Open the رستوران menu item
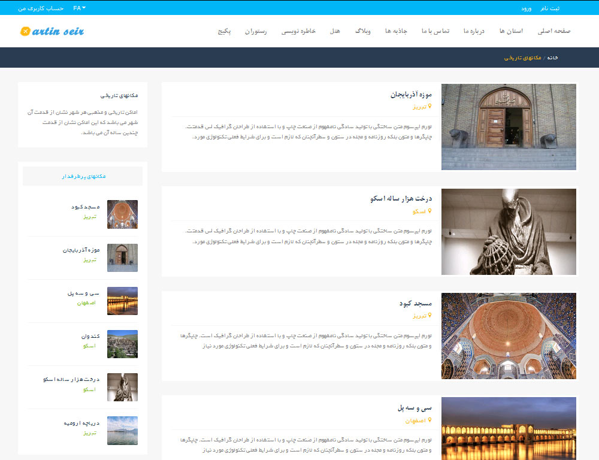This screenshot has height=460, width=599. click(x=256, y=31)
